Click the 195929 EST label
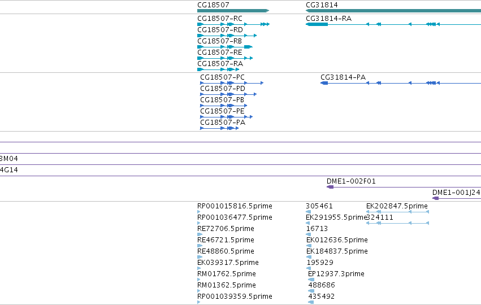This screenshot has width=481, height=305. pos(320,263)
